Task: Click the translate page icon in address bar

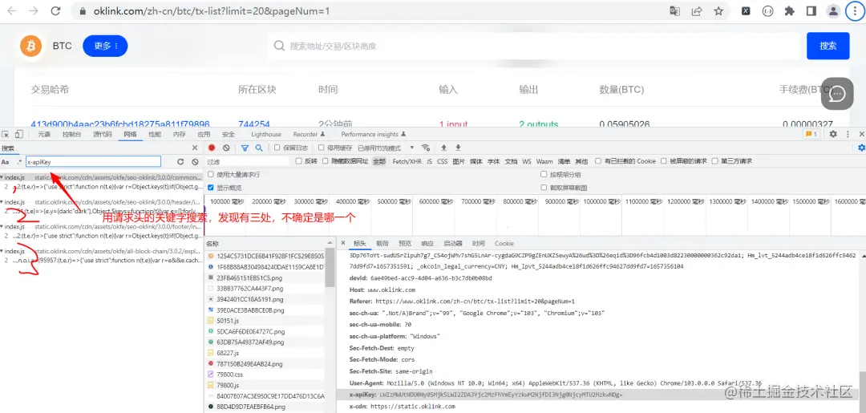Action: pos(675,10)
